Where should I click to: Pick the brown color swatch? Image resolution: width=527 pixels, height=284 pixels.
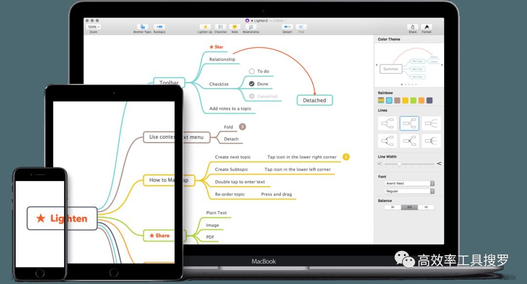[x=397, y=101]
